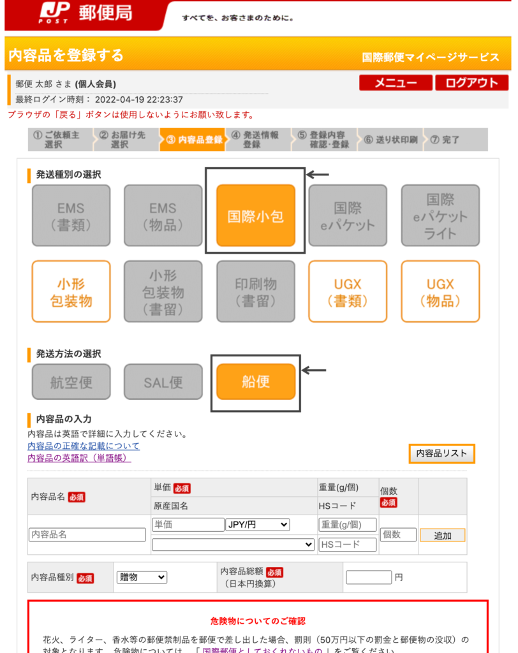Go to step ① ご依頼主選択
Screen dimensions: 518x653
point(61,140)
